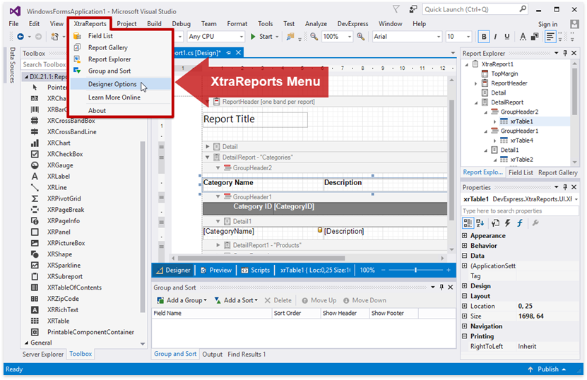
Task: Open the DevExpress menu
Action: 352,23
